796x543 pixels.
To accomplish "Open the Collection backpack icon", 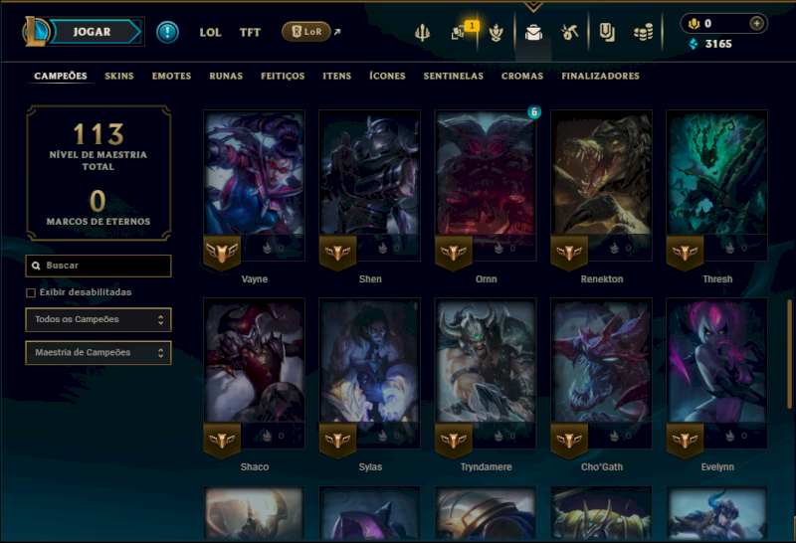I will tap(533, 33).
